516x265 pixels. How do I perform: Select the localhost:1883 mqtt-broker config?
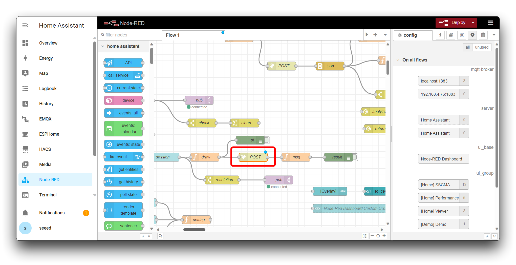point(443,81)
